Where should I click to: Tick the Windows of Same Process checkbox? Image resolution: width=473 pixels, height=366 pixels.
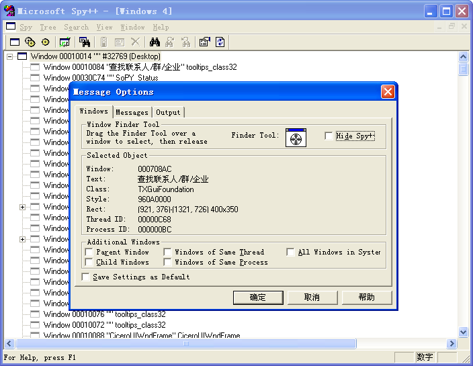pyautogui.click(x=167, y=263)
